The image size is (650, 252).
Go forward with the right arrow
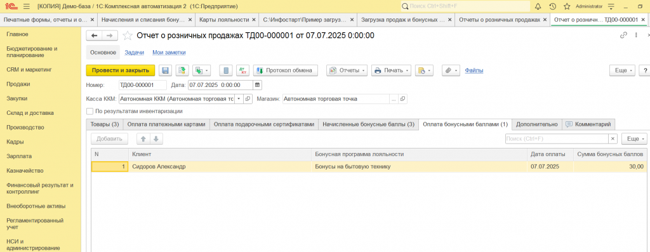(x=109, y=36)
